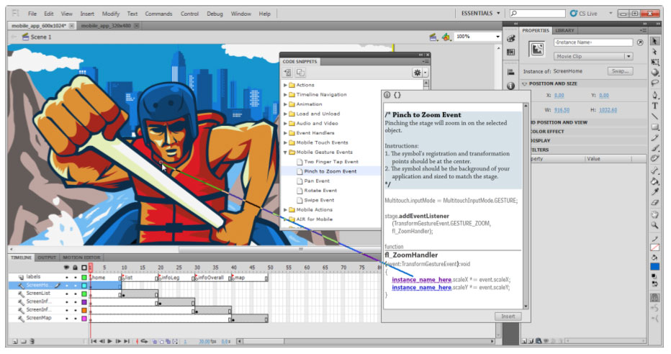
Task: Click the Add to current frame snippet icon
Action: 287,73
